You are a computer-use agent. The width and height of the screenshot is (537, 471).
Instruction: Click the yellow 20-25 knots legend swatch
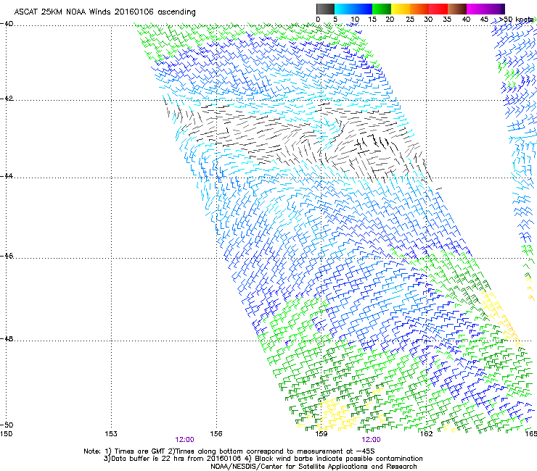point(401,9)
